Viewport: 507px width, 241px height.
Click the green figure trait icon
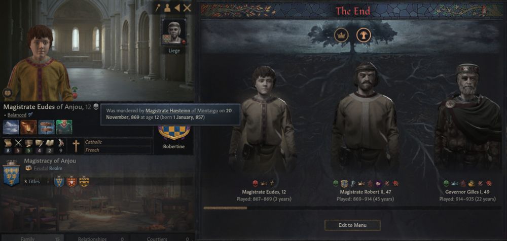coord(64,127)
